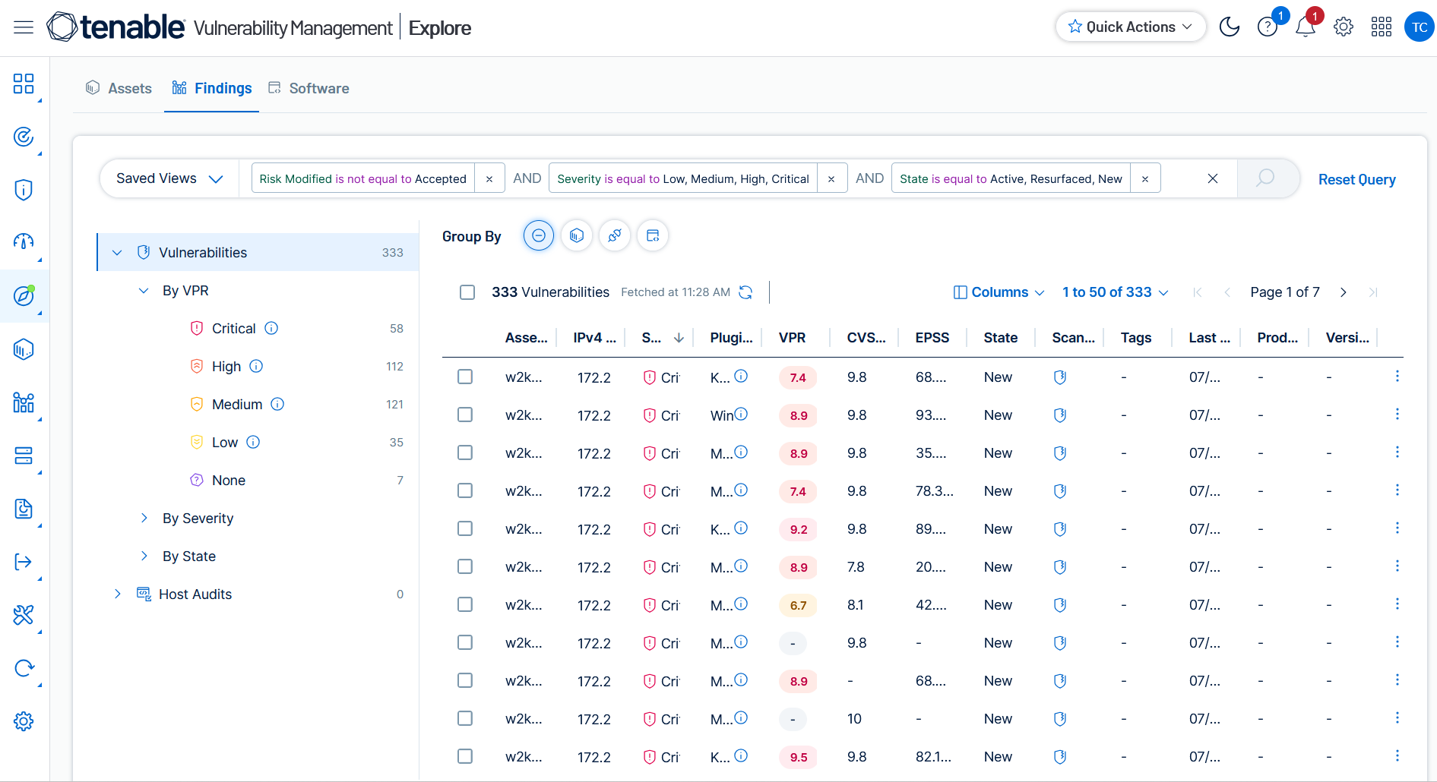Expand the By Severity group
The image size is (1437, 782).
coord(144,518)
